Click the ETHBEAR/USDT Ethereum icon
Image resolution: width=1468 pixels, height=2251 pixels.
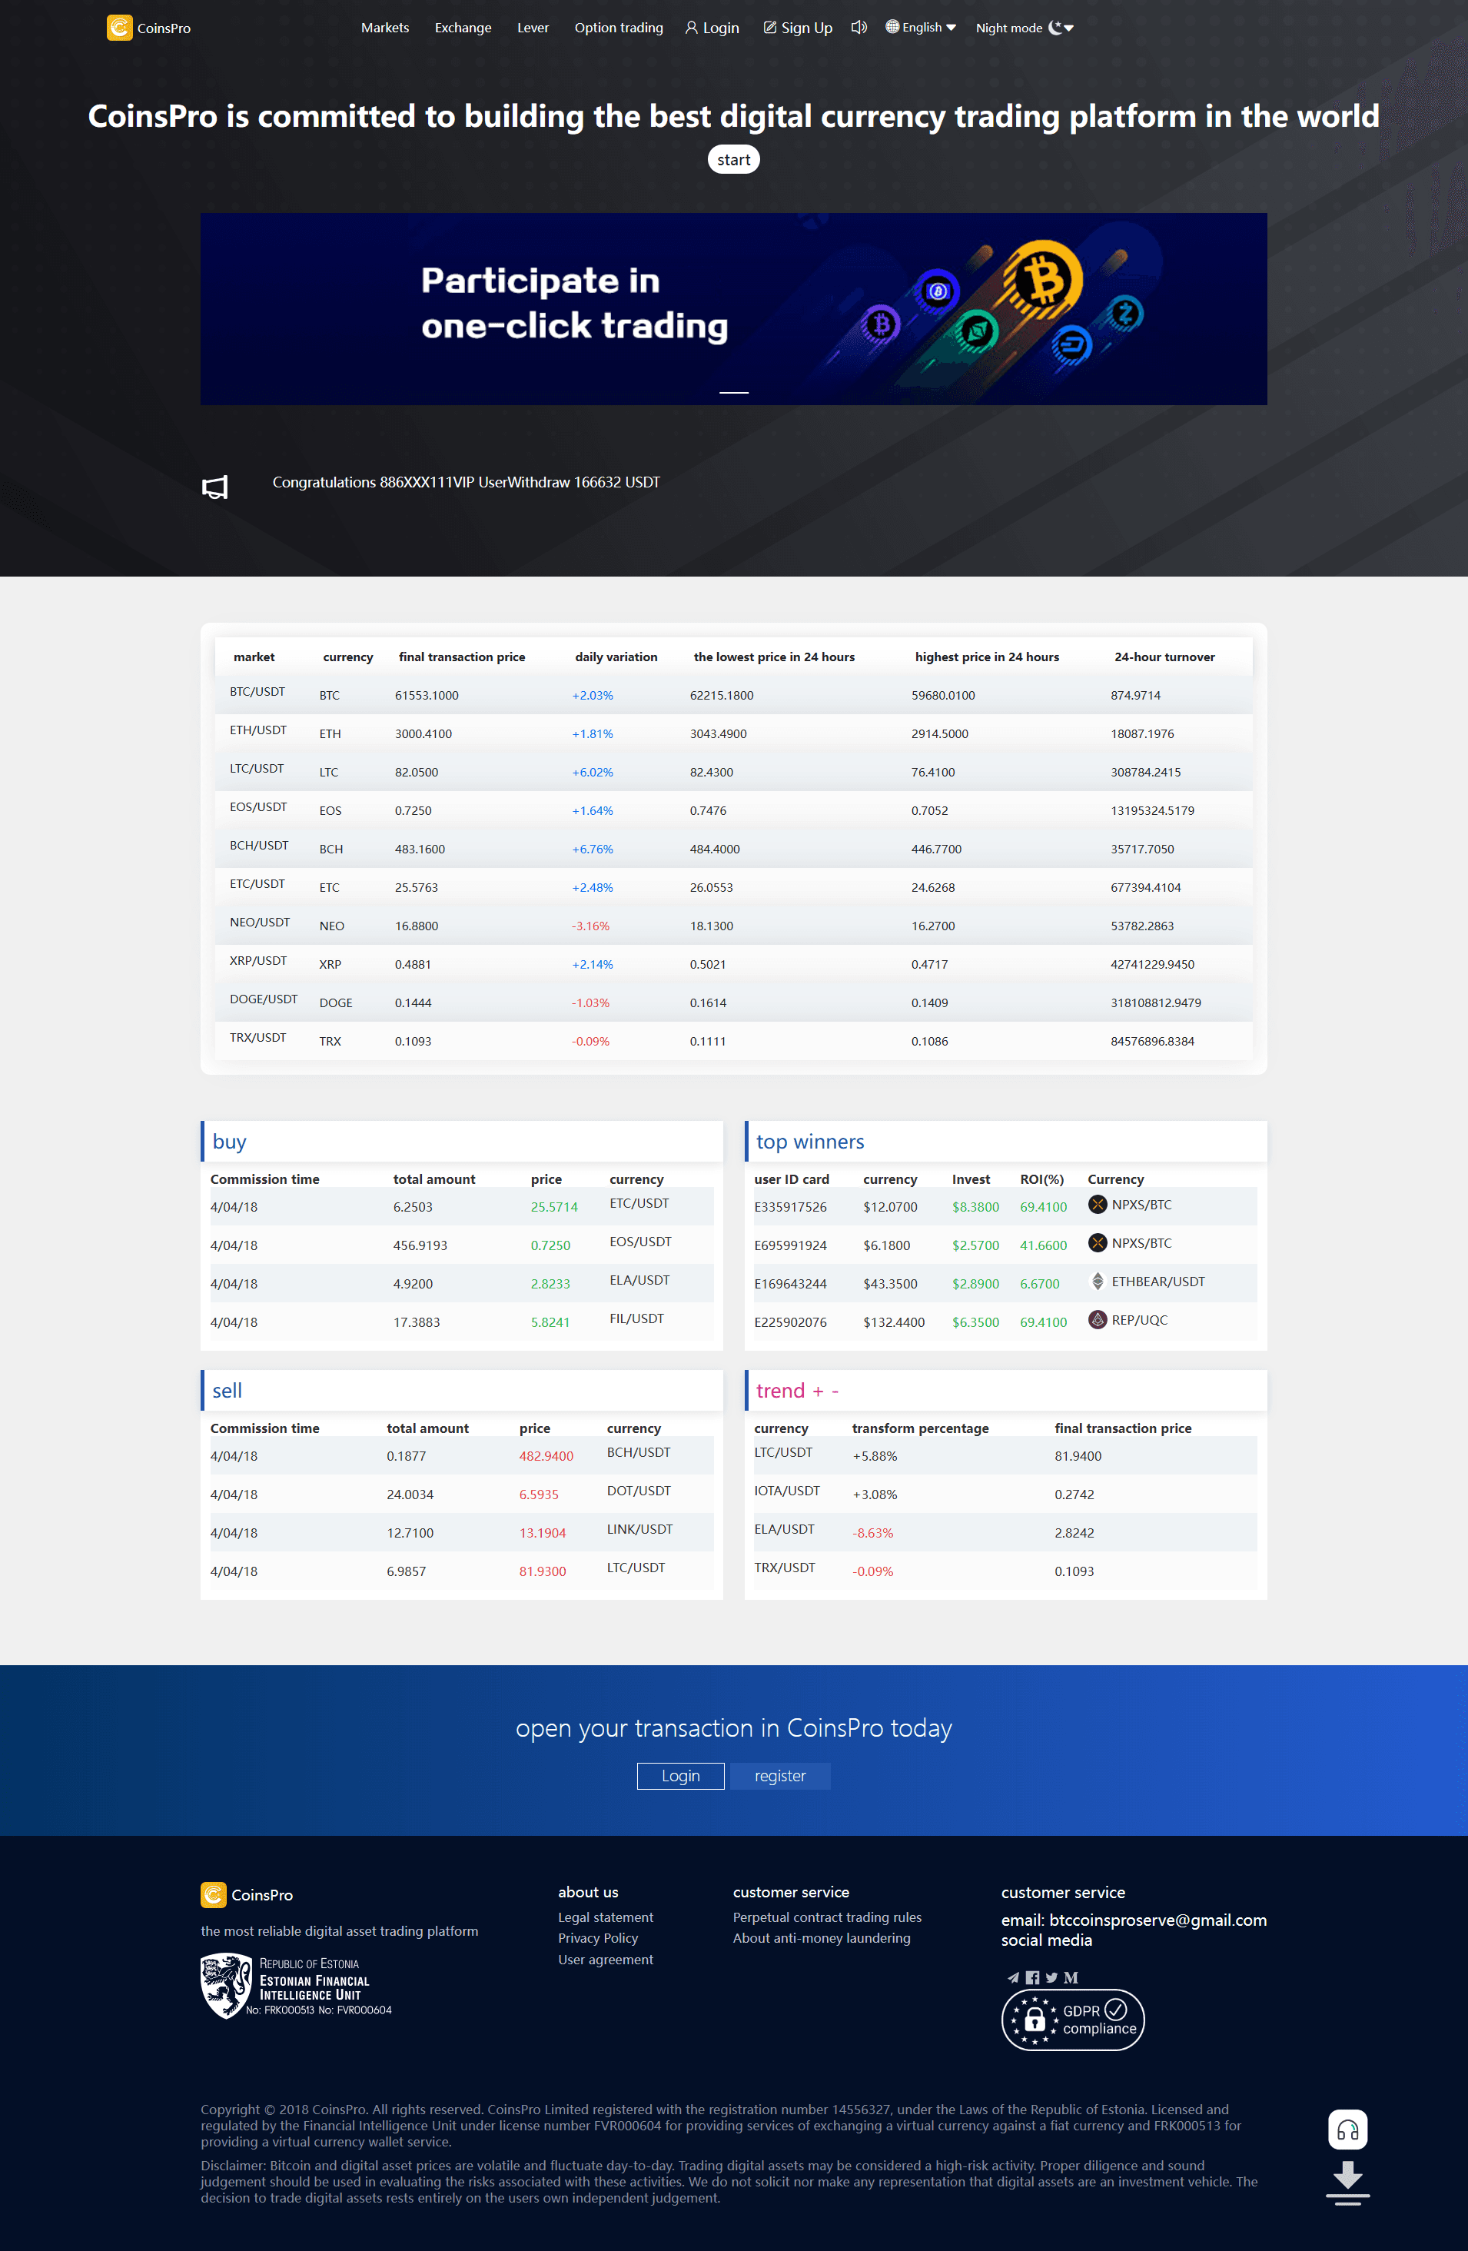click(1098, 1282)
